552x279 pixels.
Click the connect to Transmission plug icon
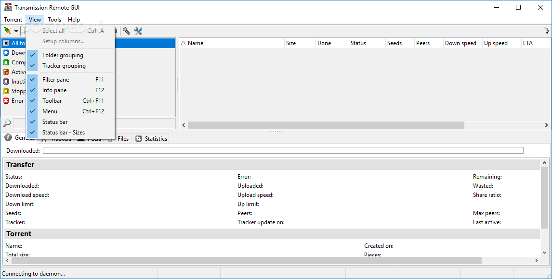point(7,31)
